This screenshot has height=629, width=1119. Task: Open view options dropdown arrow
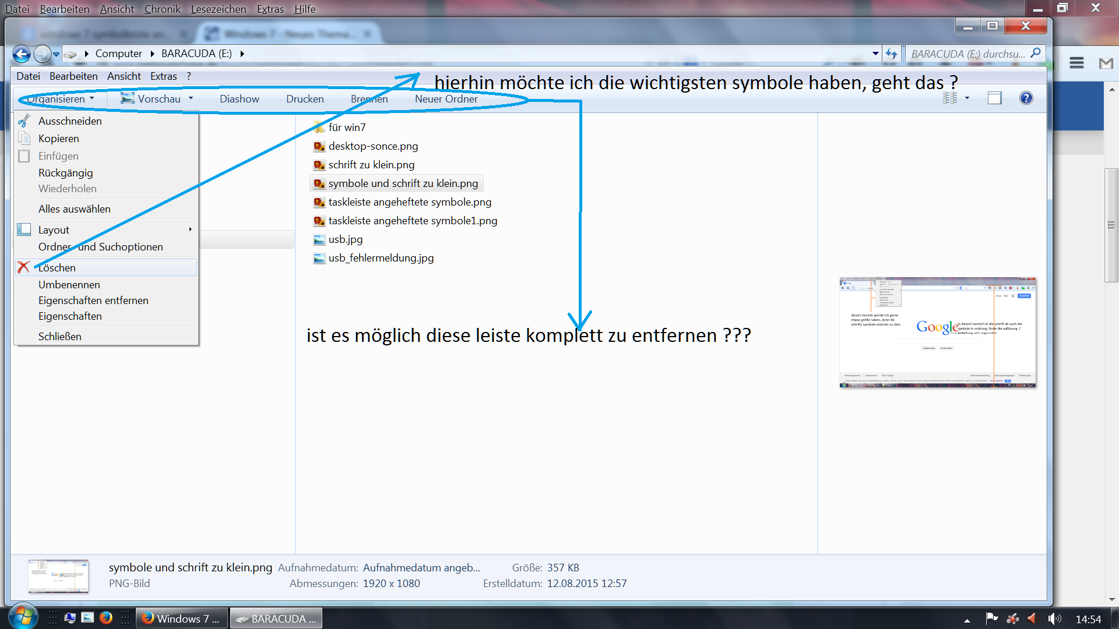tap(967, 98)
